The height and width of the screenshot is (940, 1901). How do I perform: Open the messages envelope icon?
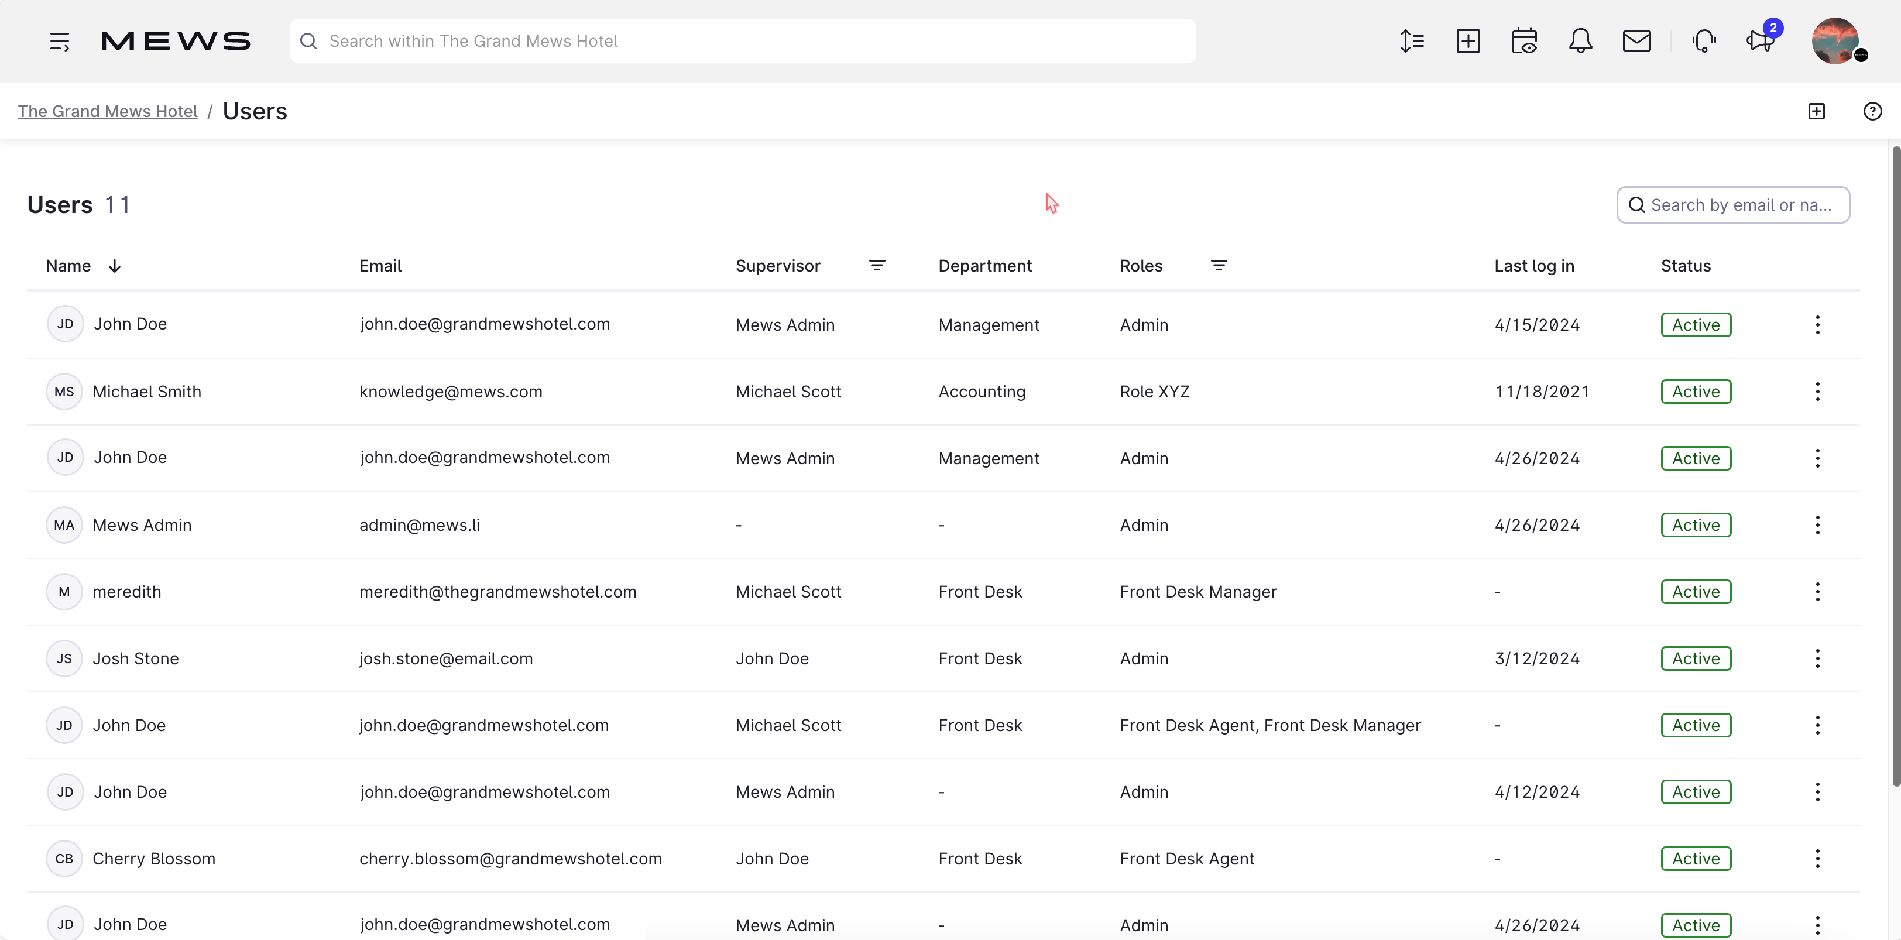(1637, 40)
